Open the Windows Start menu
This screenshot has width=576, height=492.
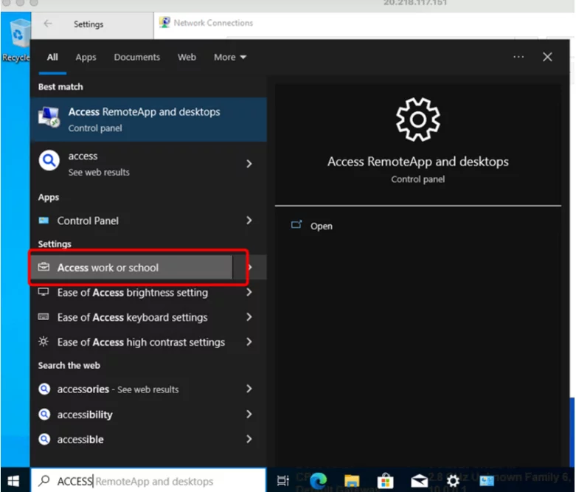[x=14, y=480]
